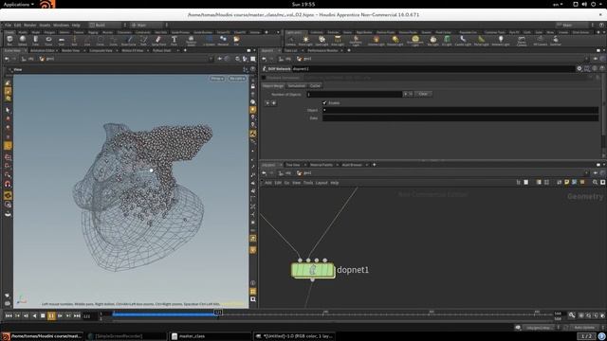Viewport: 607px width, 341px height.
Task: Select the Spray Paint shelf tool
Action: click(158, 40)
